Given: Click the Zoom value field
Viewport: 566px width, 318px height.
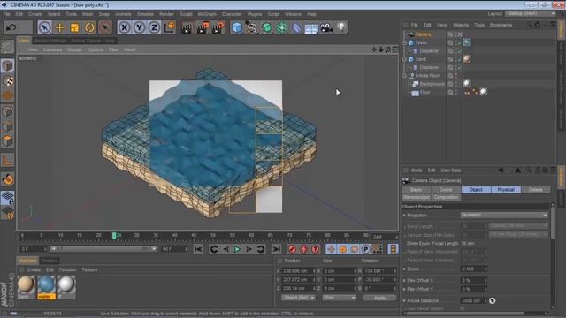Looking at the screenshot, I should (474, 269).
